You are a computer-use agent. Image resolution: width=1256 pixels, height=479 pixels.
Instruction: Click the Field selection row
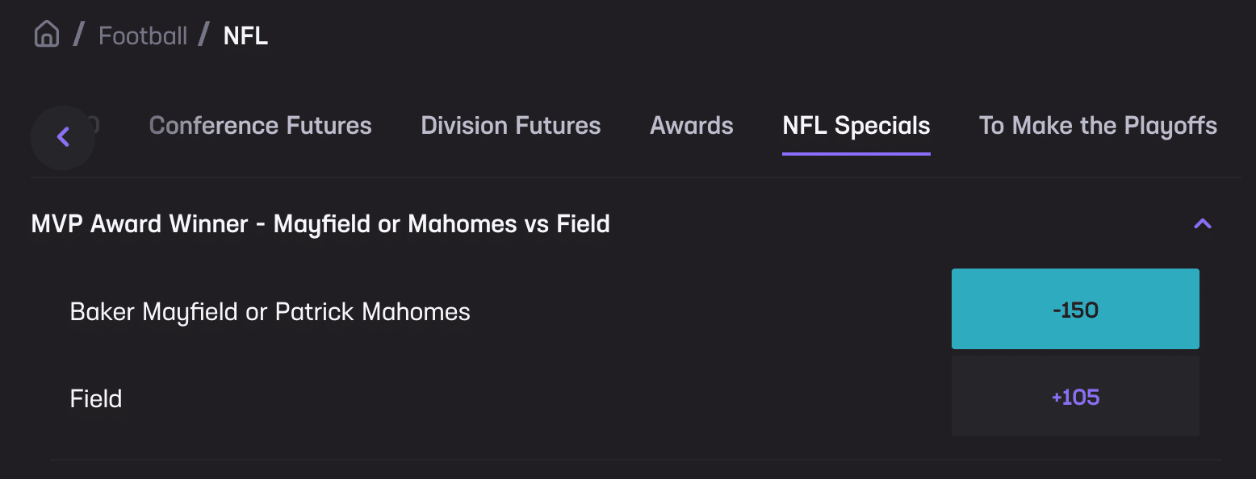[x=96, y=398]
